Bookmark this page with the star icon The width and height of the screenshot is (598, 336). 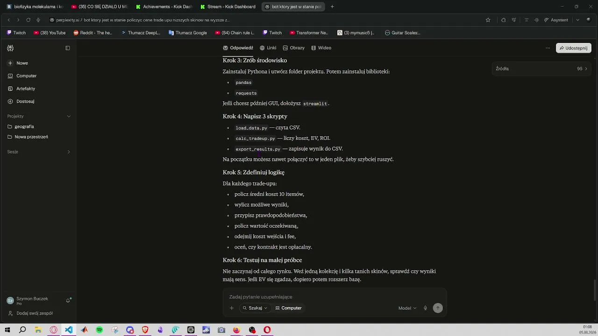pos(488,20)
